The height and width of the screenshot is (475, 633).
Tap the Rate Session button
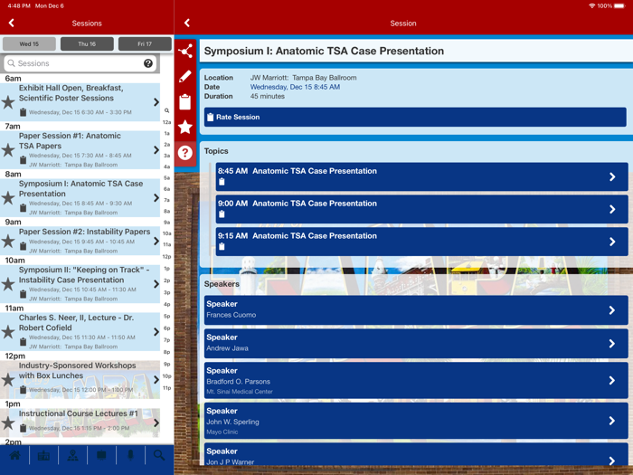click(x=415, y=117)
